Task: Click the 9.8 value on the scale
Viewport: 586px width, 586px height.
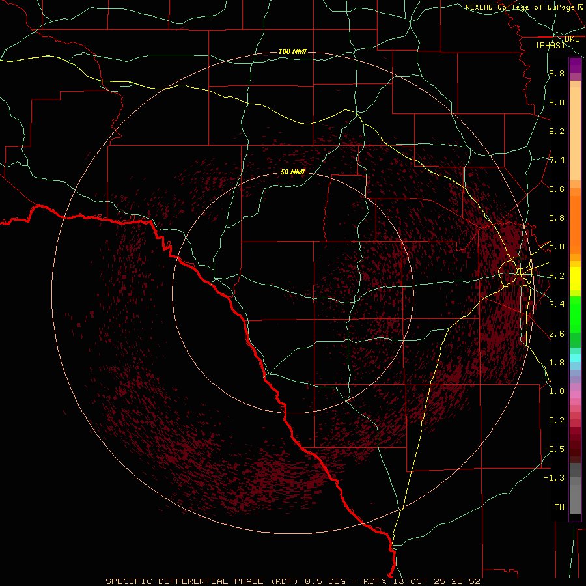Action: [557, 73]
